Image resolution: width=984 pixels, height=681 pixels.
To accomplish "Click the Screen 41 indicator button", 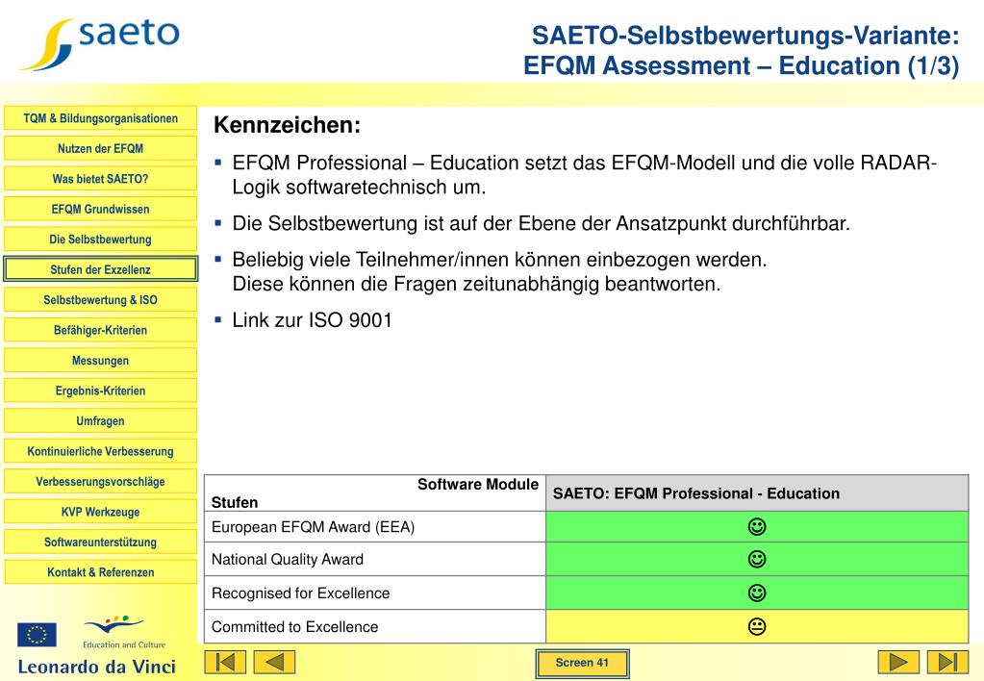I will coord(582,663).
